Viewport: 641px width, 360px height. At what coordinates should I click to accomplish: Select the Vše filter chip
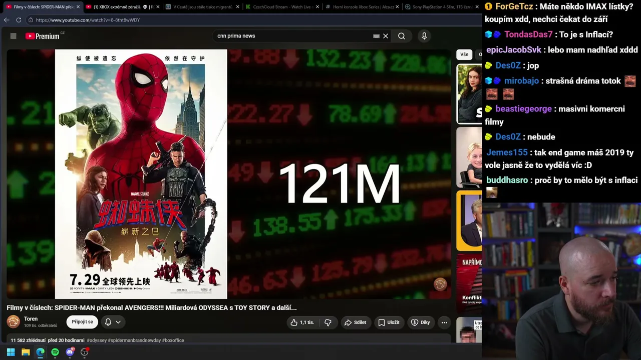(x=464, y=54)
